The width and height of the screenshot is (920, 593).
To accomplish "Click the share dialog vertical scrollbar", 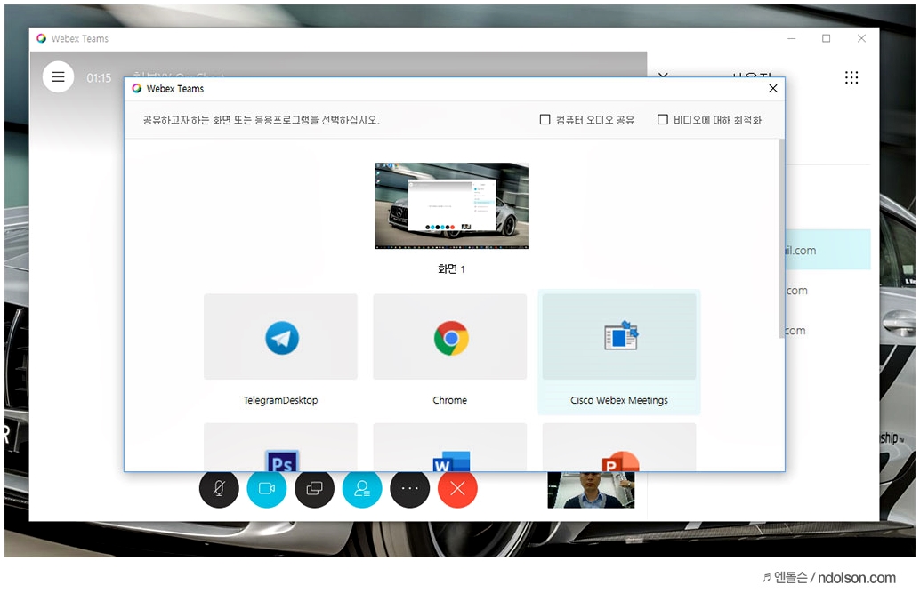I will point(781,239).
